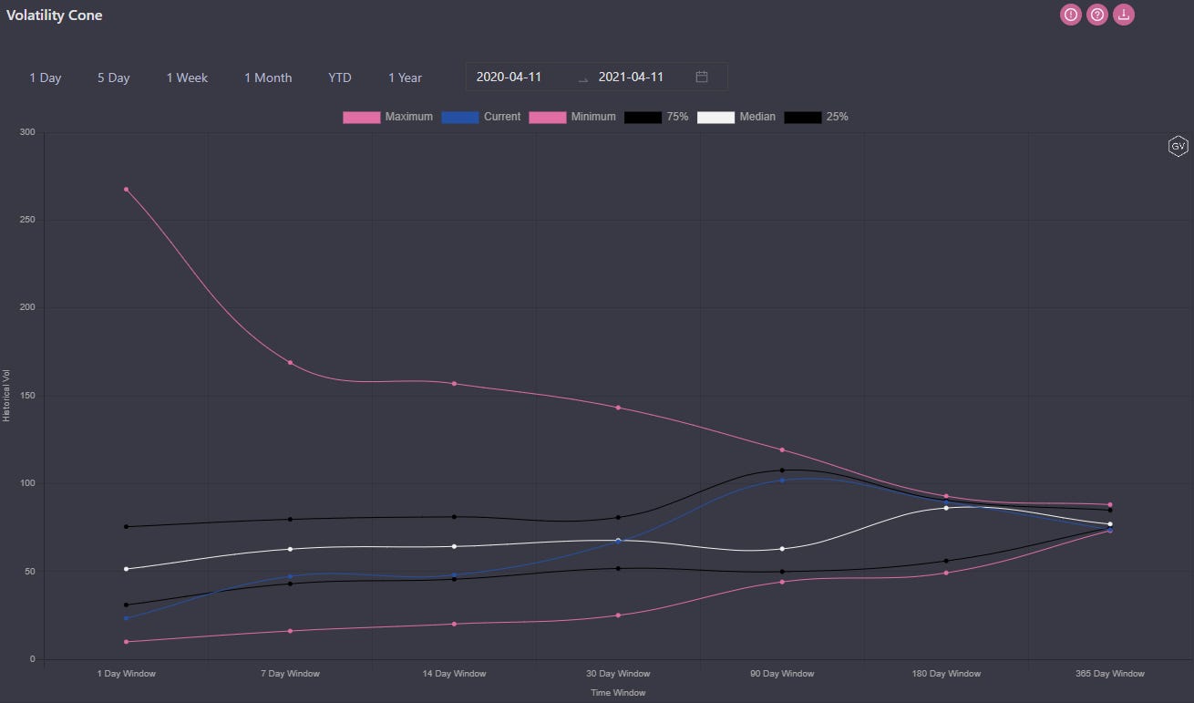Toggle the Maximum series in legend
The height and width of the screenshot is (703, 1194).
(387, 117)
